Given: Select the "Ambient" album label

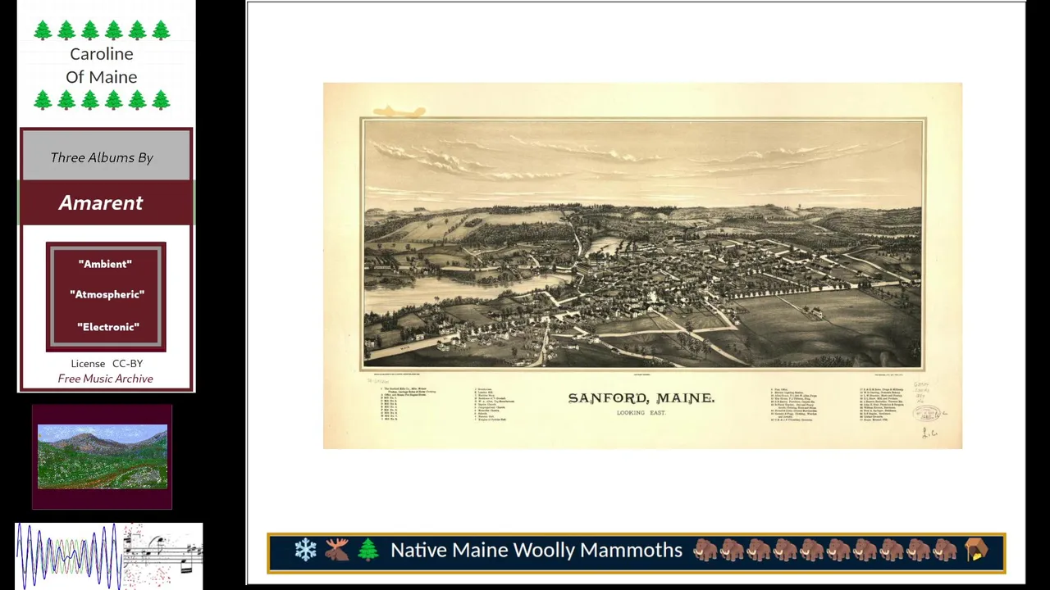Looking at the screenshot, I should pyautogui.click(x=105, y=264).
